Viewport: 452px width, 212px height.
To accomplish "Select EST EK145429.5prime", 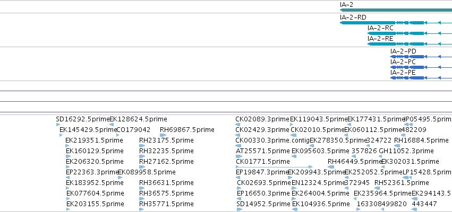I will [88, 130].
